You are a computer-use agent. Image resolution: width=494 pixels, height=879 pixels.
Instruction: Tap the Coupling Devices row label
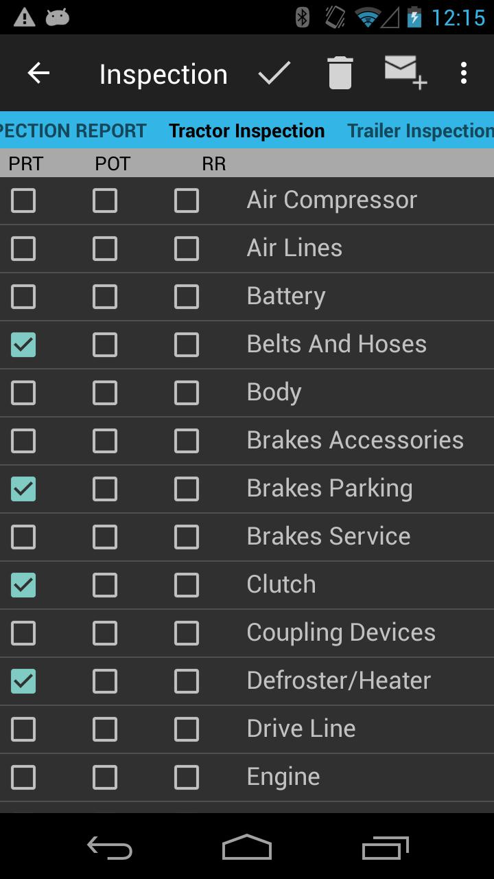pyautogui.click(x=341, y=632)
